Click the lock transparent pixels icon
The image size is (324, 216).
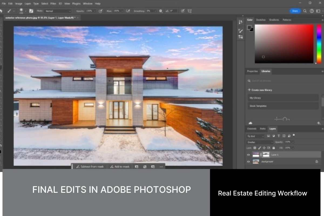pyautogui.click(x=255, y=148)
